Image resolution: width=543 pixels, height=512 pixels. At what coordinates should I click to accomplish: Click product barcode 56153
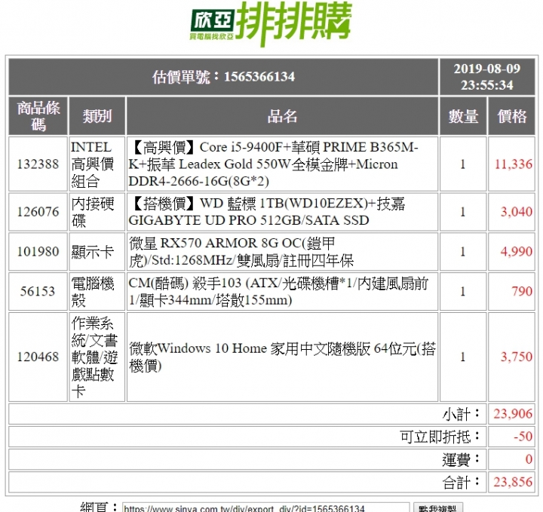(x=38, y=292)
